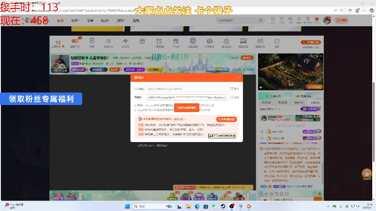The image size is (376, 211).
Task: Click the orange pill button in the pink panel
Action: pyautogui.click(x=227, y=119)
